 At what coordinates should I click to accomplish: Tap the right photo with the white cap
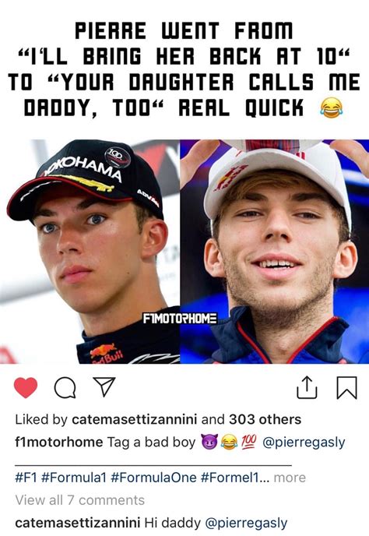(275, 252)
